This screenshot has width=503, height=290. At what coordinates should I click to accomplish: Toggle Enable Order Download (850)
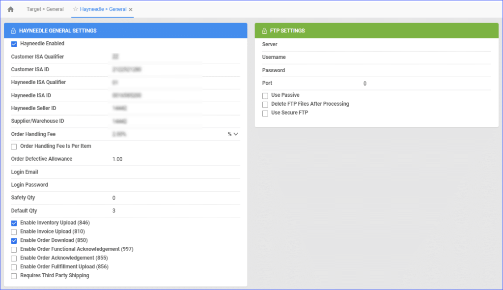tap(14, 240)
